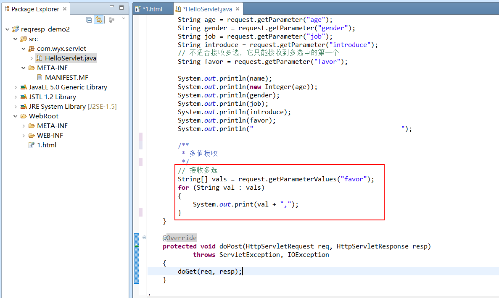The width and height of the screenshot is (499, 298).
Task: Click the for (String val : vals) line
Action: (221, 188)
